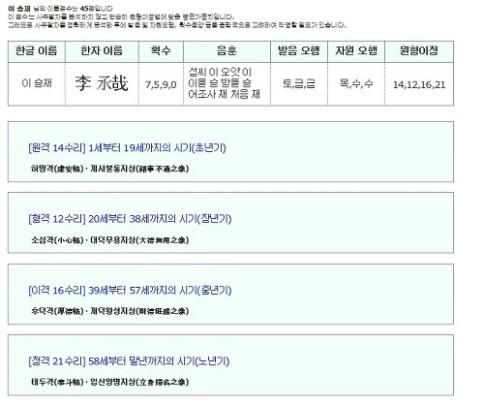This screenshot has width=484, height=406.
Task: Select the 한글 이름 column header
Action: [x=37, y=51]
